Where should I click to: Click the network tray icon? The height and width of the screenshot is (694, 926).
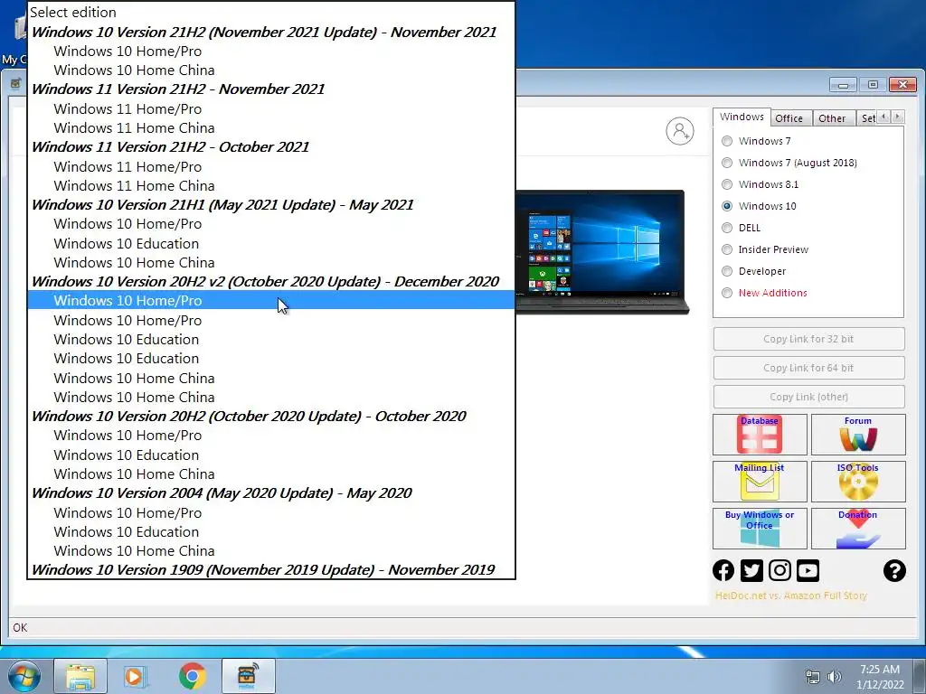click(x=813, y=677)
